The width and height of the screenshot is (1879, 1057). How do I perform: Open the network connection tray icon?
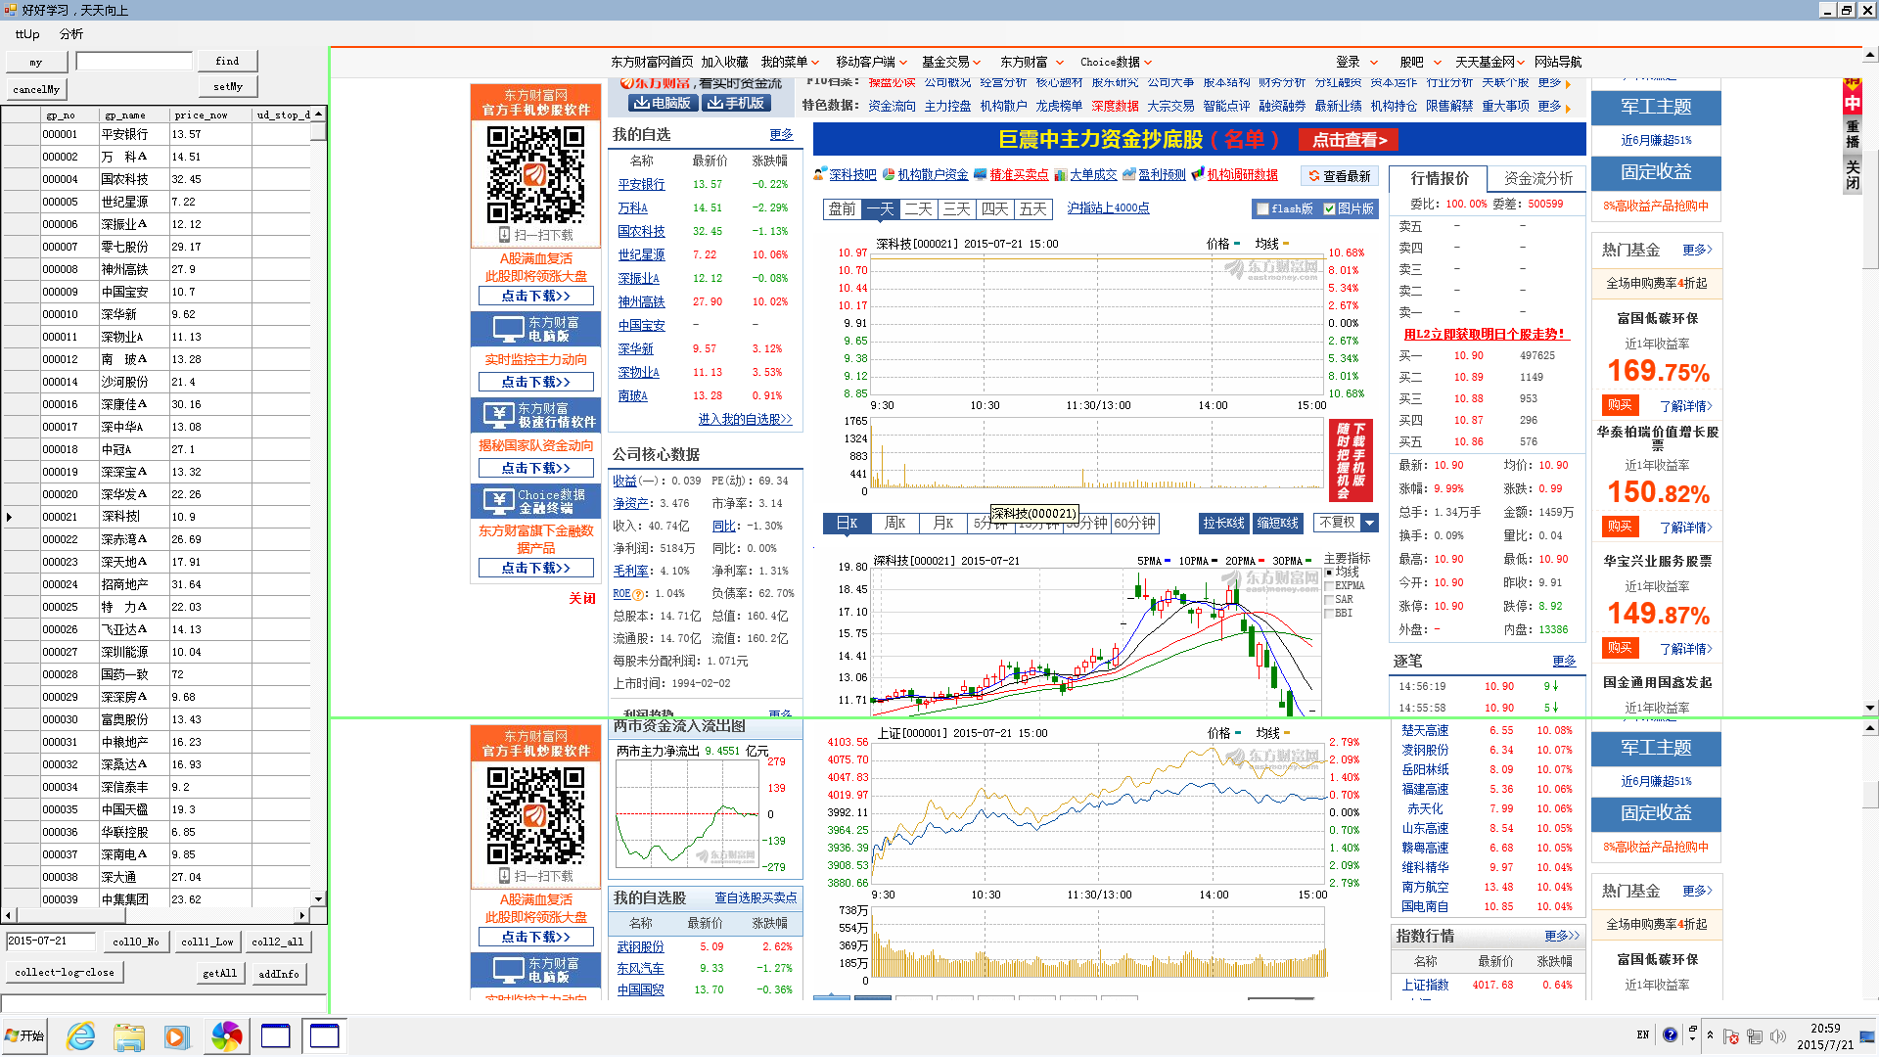(1754, 1035)
